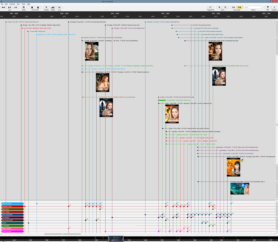Click the left arrow of the horizontal scrollbar
The image size is (278, 242).
pyautogui.click(x=1, y=234)
